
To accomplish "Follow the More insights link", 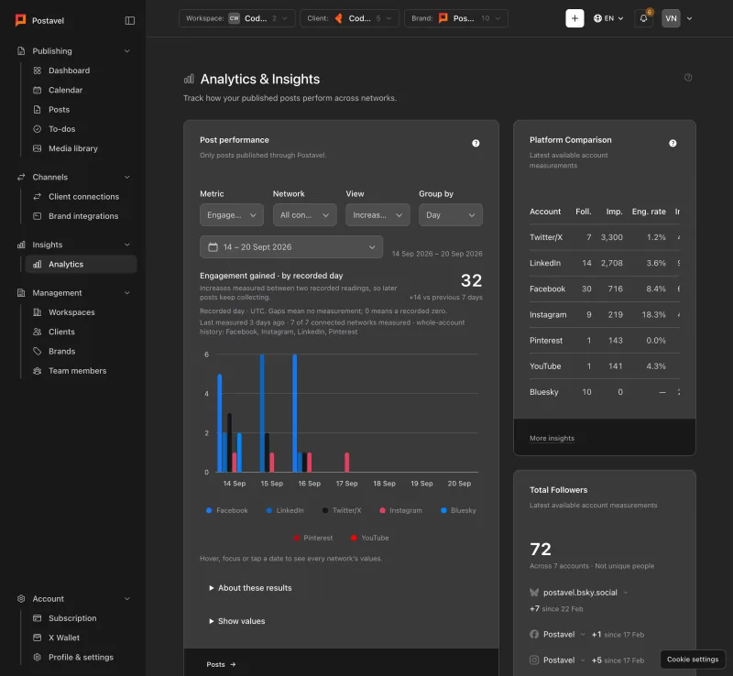I will click(x=552, y=438).
